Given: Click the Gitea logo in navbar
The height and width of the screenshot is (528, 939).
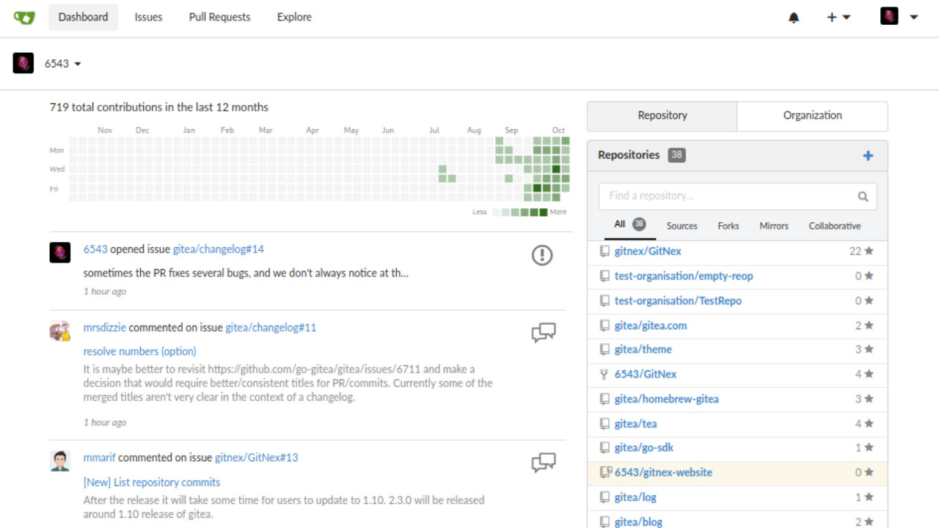Looking at the screenshot, I should click(24, 17).
